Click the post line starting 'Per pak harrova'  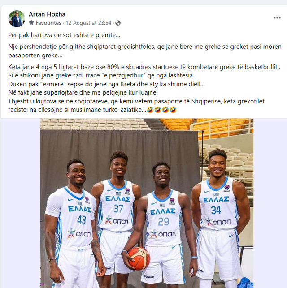coord(64,35)
